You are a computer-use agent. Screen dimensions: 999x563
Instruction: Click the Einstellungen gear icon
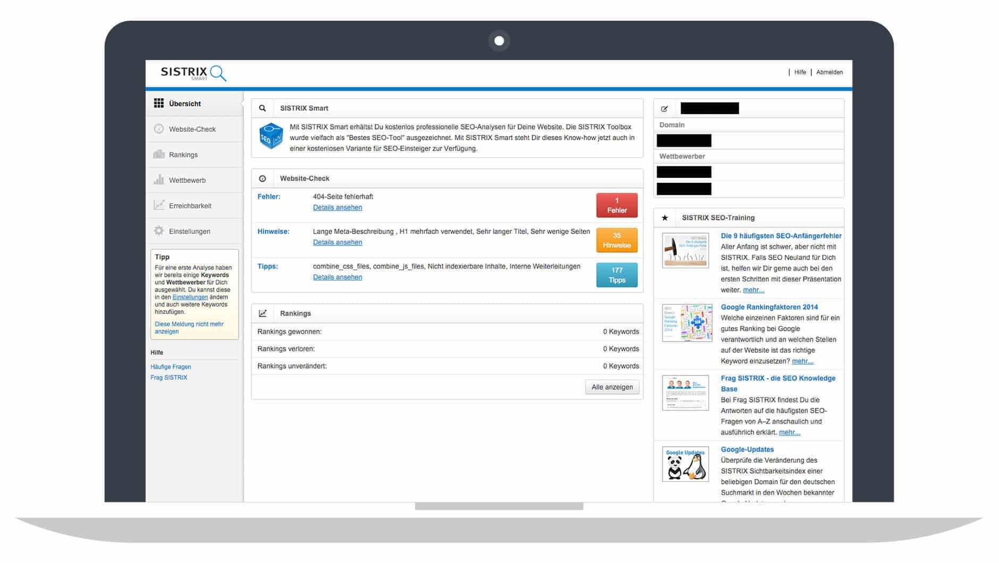pos(159,231)
